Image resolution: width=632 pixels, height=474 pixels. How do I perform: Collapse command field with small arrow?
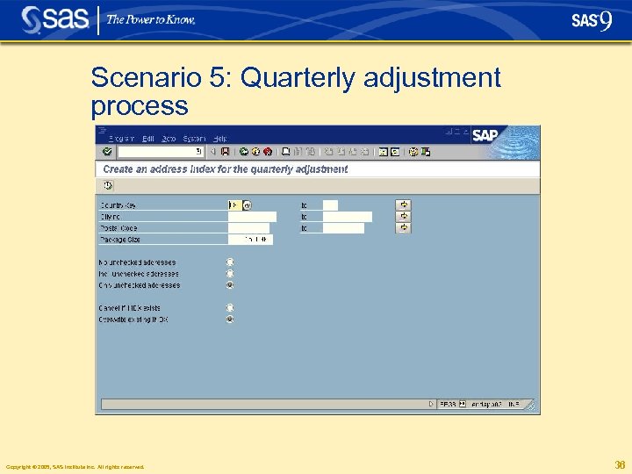pyautogui.click(x=213, y=152)
